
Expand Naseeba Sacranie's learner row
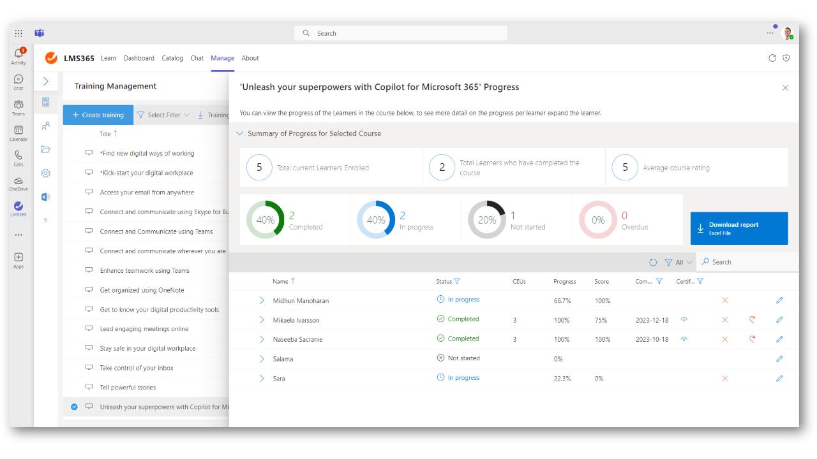[x=262, y=339]
